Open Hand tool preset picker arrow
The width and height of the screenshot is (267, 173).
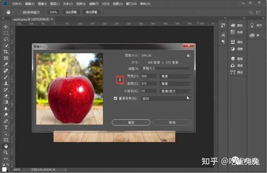(x=13, y=13)
